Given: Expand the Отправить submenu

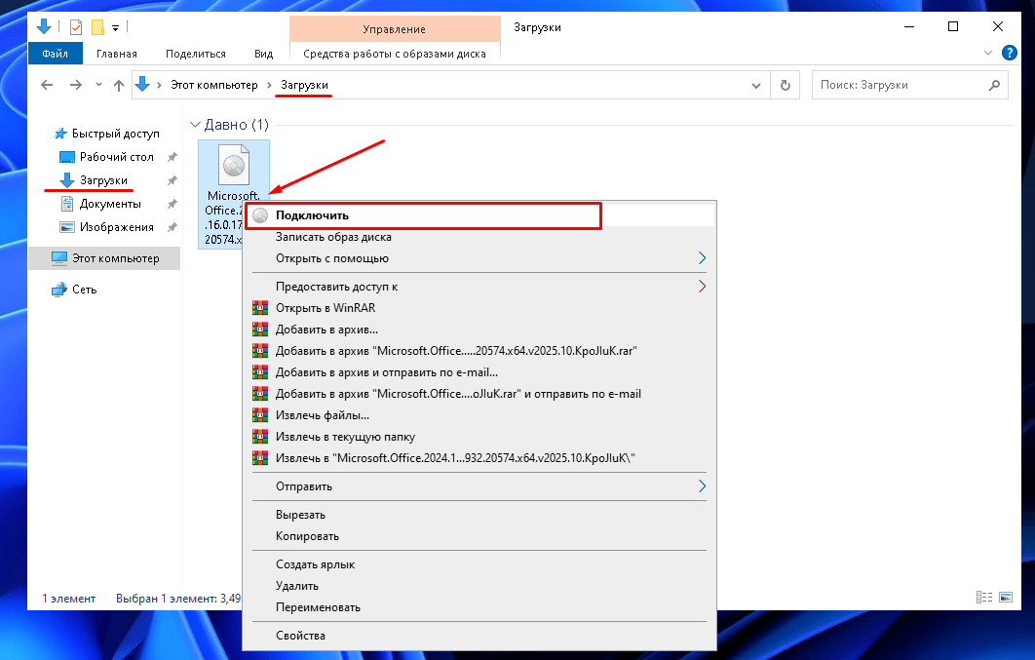Looking at the screenshot, I should pos(479,486).
